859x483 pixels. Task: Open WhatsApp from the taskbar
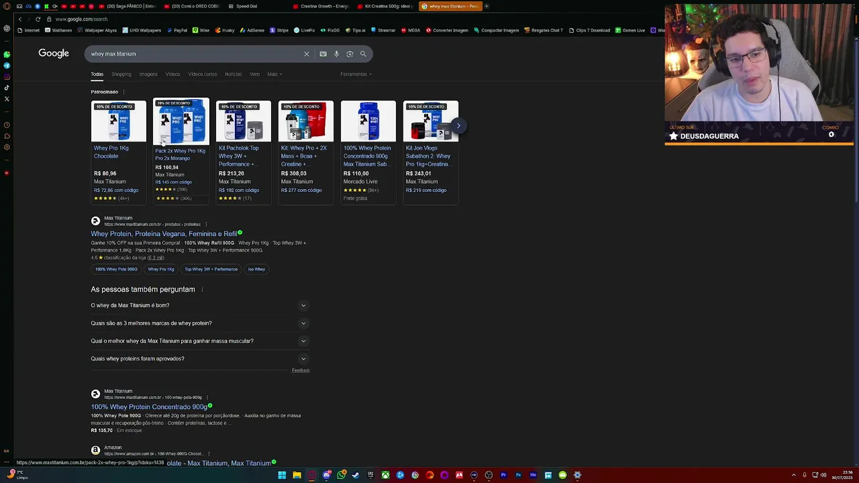(341, 475)
